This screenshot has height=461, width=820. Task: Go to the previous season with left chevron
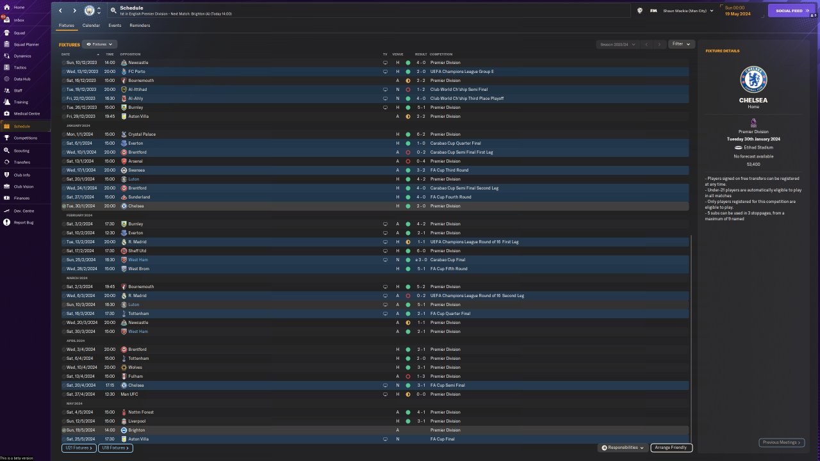point(646,44)
